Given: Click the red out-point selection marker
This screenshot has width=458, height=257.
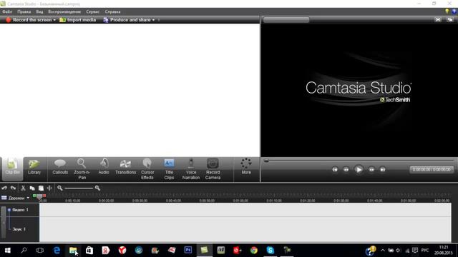Looking at the screenshot, I should pyautogui.click(x=44, y=196).
